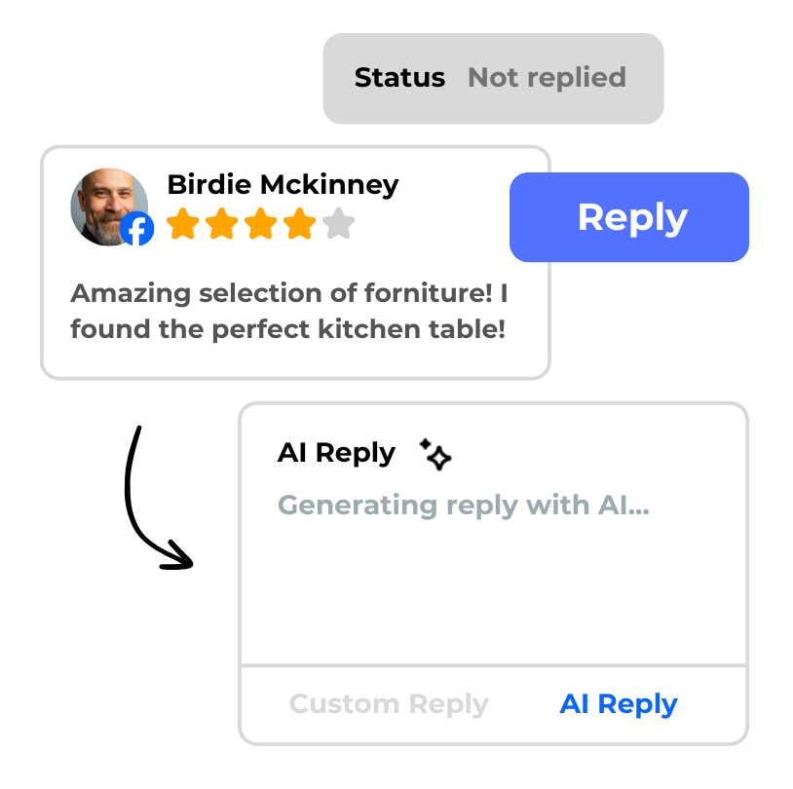Screen dimensions: 793x789
Task: Enable AI reply generation mode
Action: pyautogui.click(x=619, y=703)
